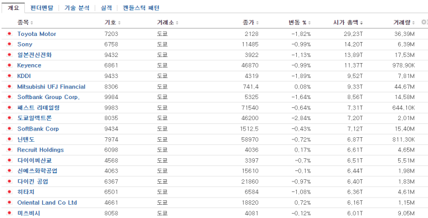Click the Japan flag beside KDDI
The width and height of the screenshot is (428, 218).
9,76
